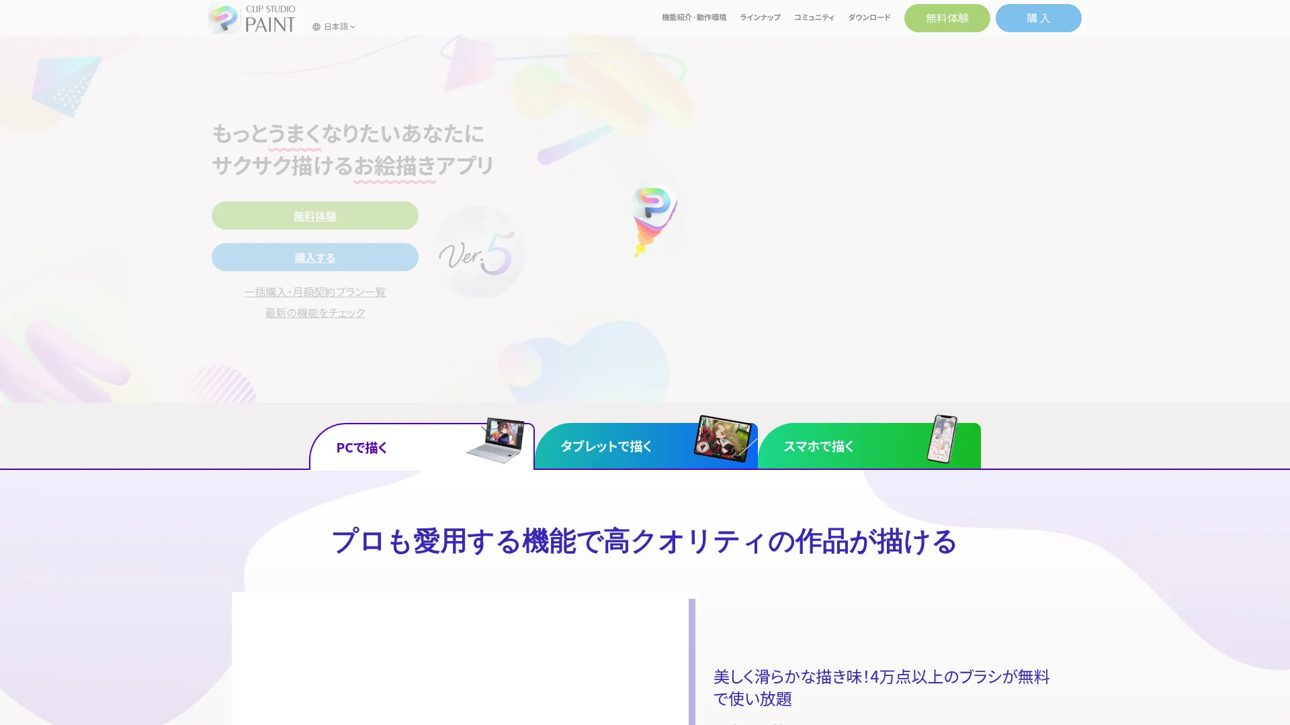This screenshot has width=1290, height=725.
Task: Click the laptop image on PC tab
Action: click(496, 440)
